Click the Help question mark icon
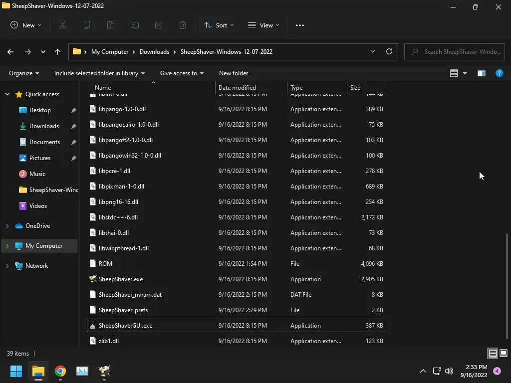Screen dimensions: 511x383 click(499, 73)
